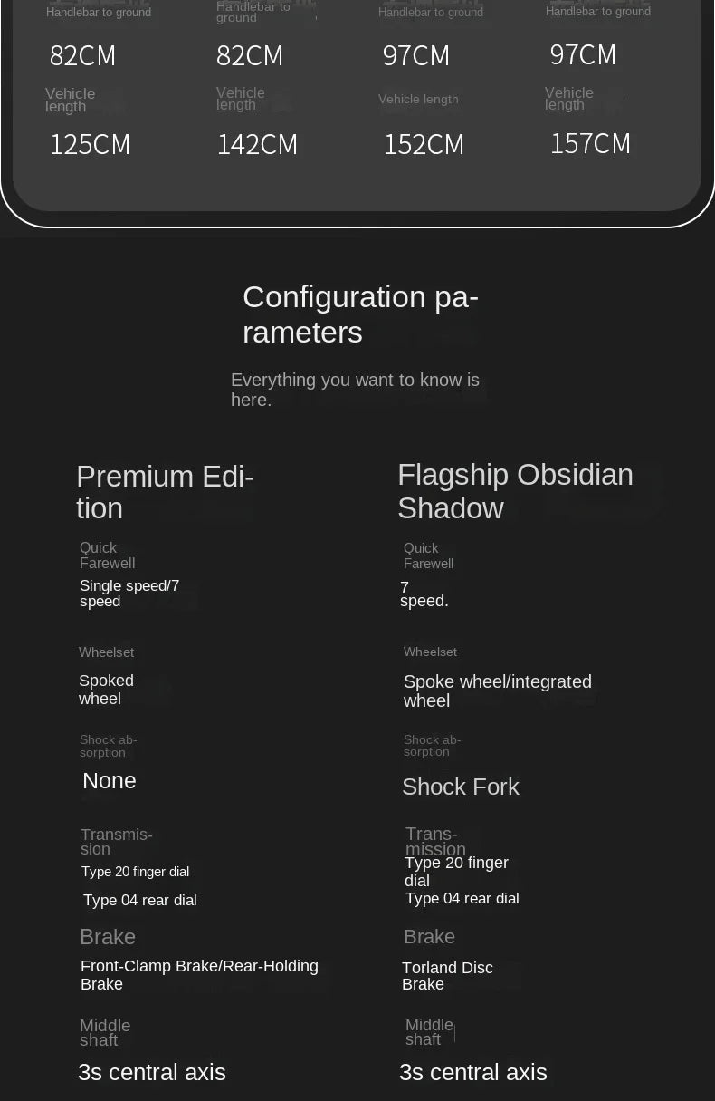Click "Type 04 rear dial" under Flagship column

(462, 898)
